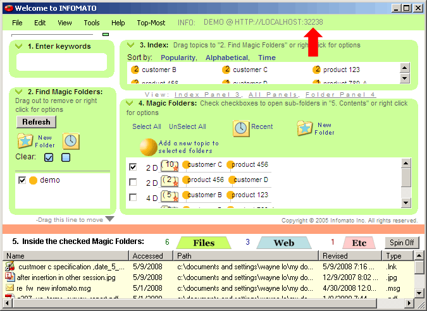Switch view to Index Panel 3
This screenshot has height=311, width=427.
pyautogui.click(x=207, y=94)
